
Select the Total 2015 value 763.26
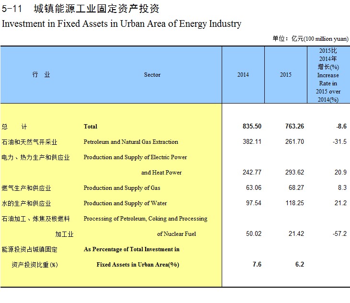click(294, 126)
